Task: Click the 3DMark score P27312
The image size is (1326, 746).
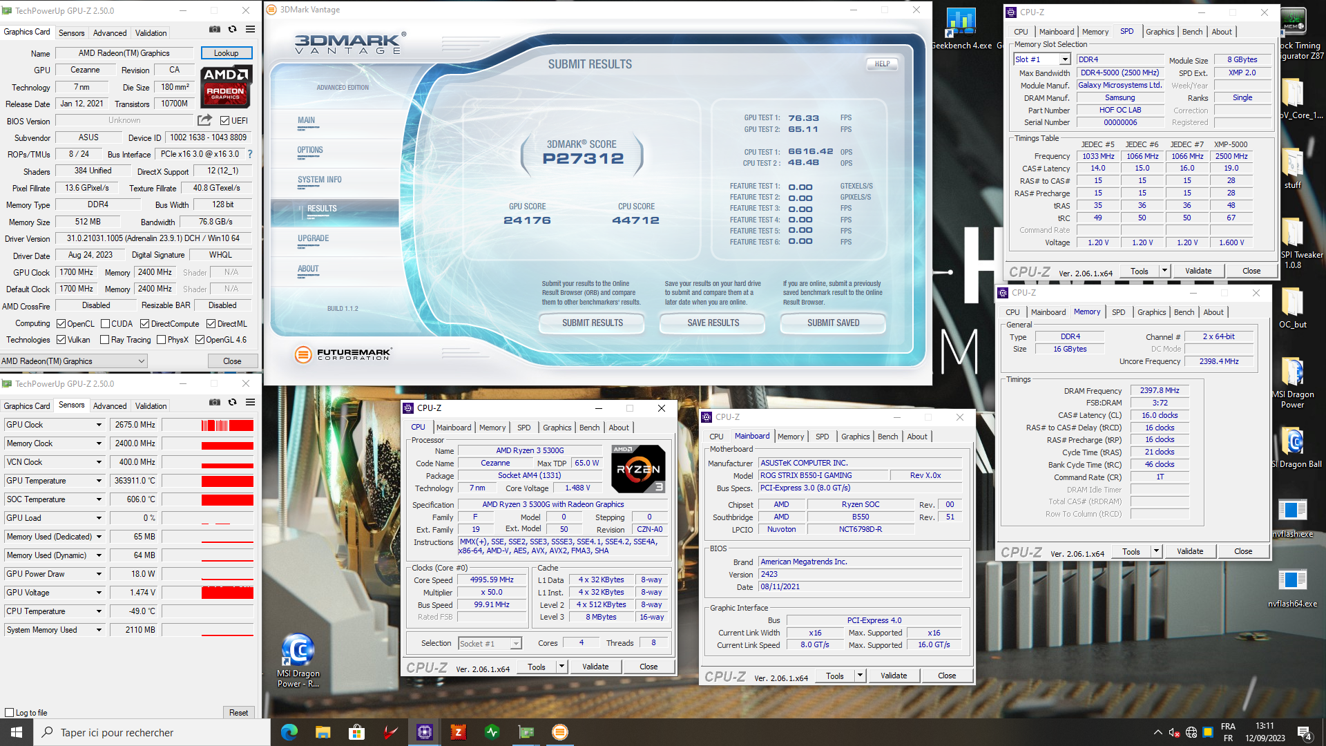Action: [x=583, y=159]
